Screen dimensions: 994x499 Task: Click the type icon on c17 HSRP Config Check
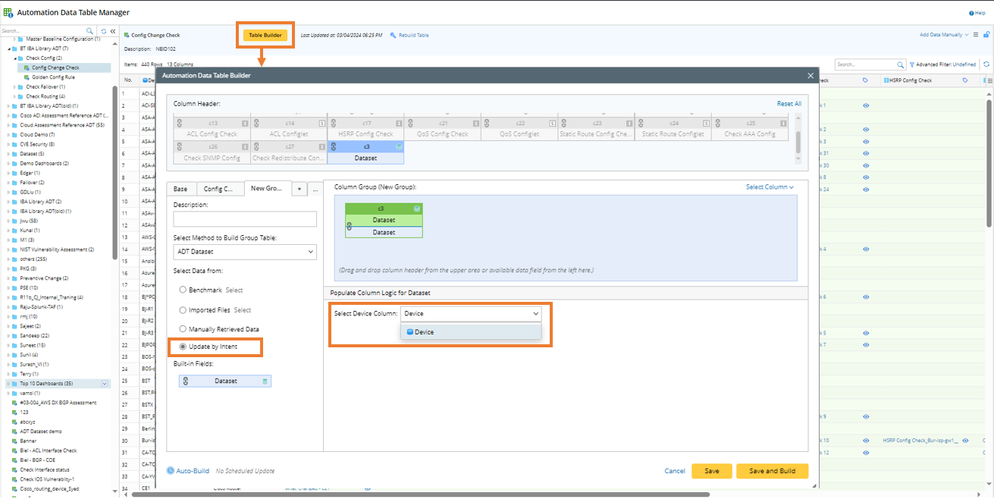tap(398, 123)
